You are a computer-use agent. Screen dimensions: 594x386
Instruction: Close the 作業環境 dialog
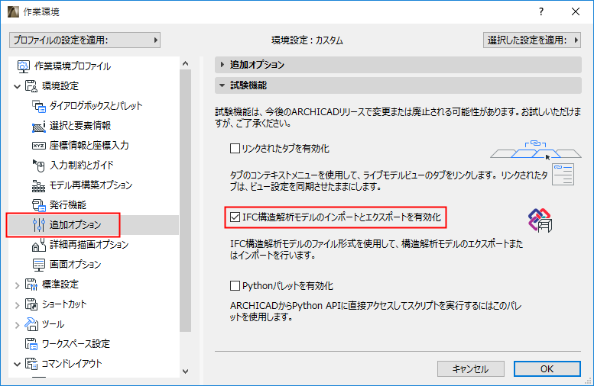coord(576,11)
